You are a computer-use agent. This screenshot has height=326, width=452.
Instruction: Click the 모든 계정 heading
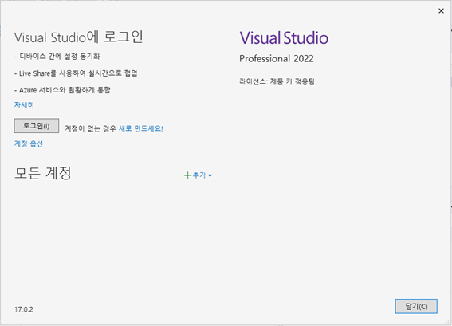(43, 173)
